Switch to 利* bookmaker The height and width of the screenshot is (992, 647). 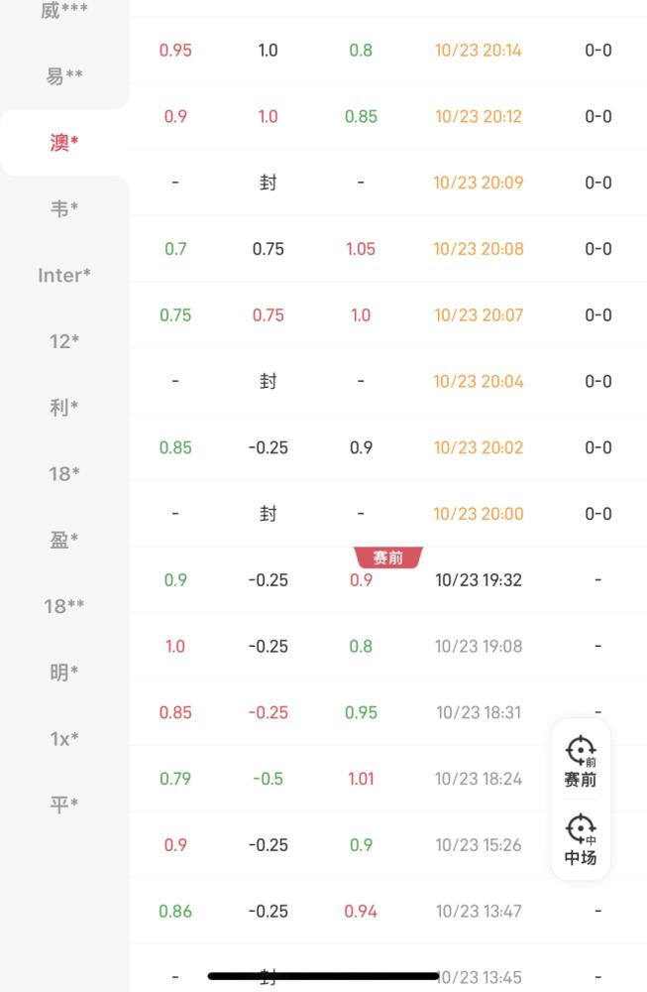(x=64, y=408)
